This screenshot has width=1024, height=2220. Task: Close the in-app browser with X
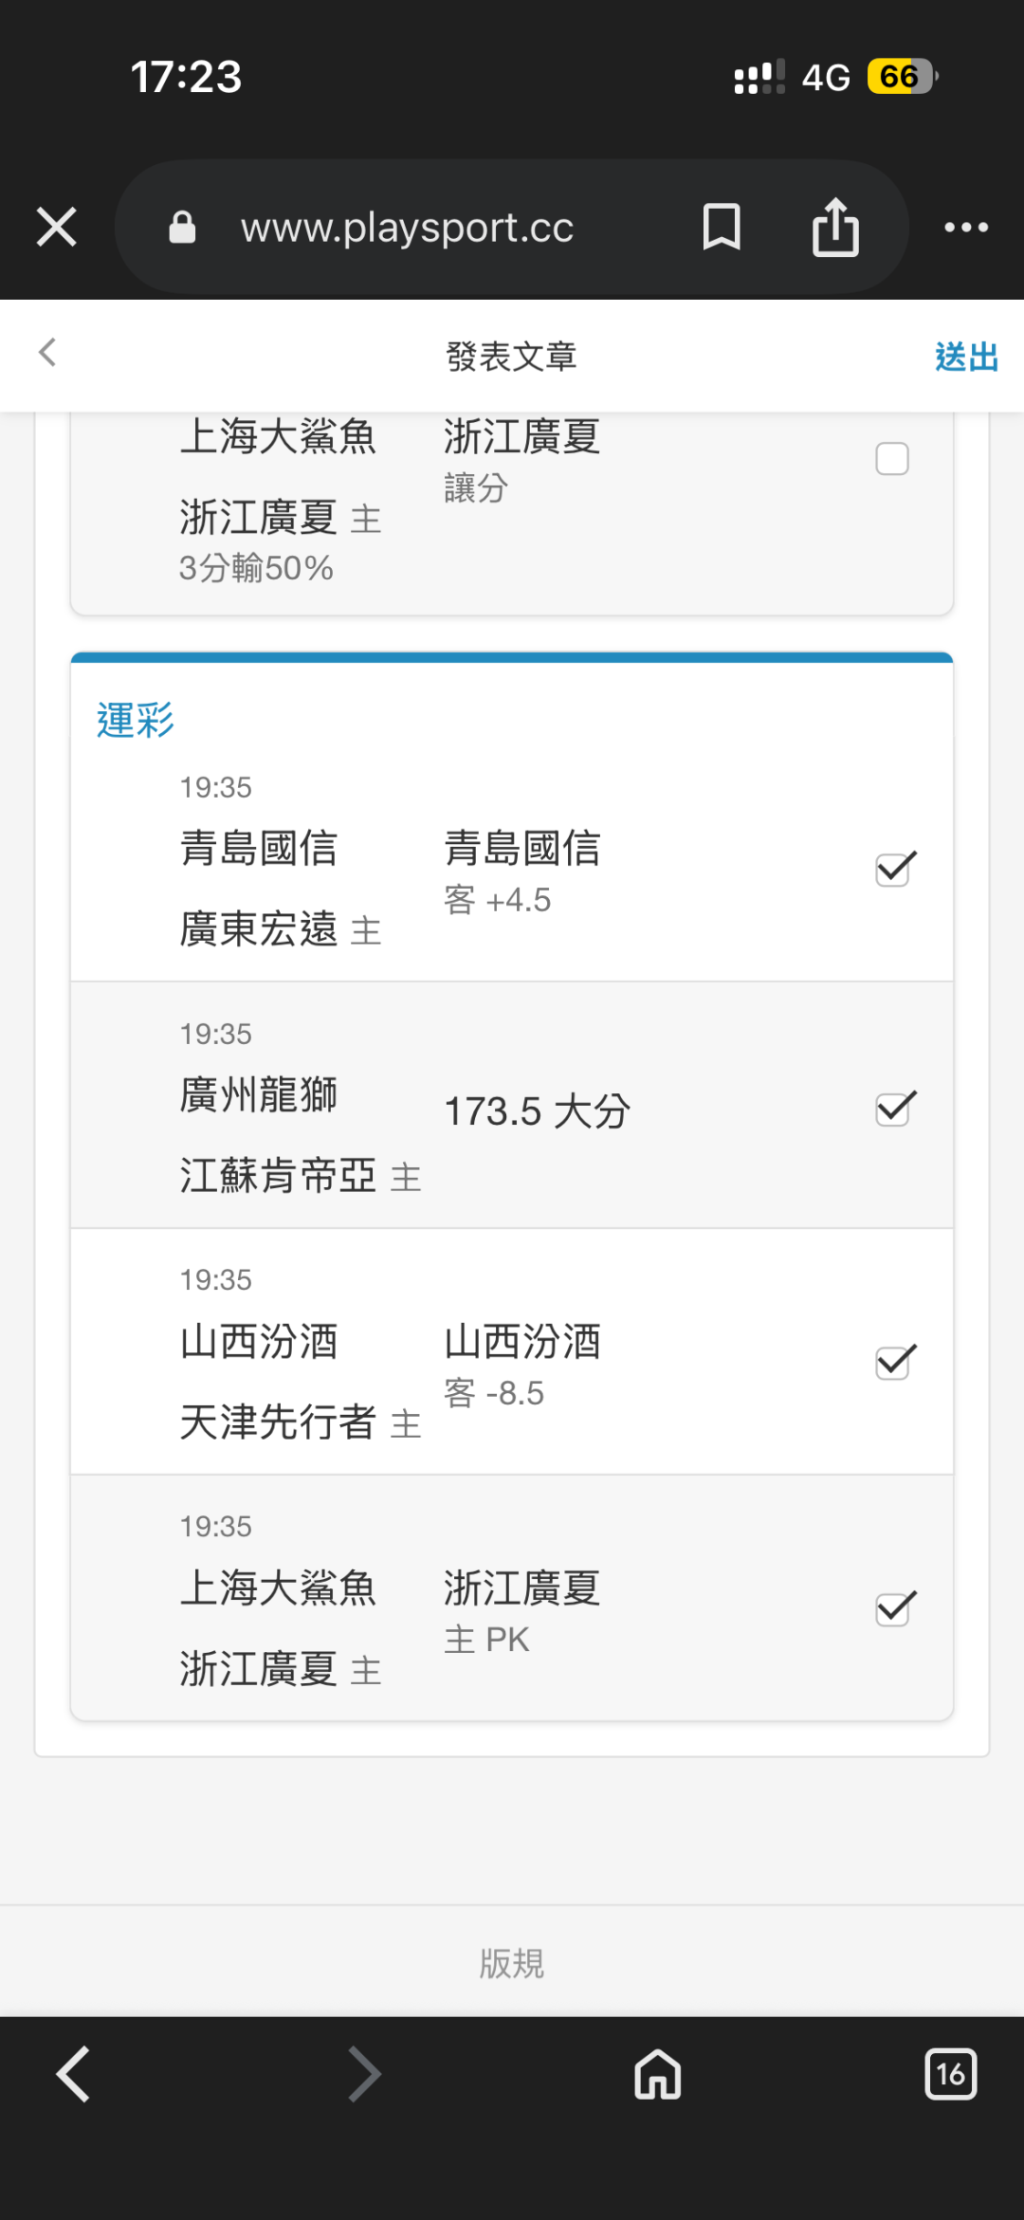[x=57, y=228]
